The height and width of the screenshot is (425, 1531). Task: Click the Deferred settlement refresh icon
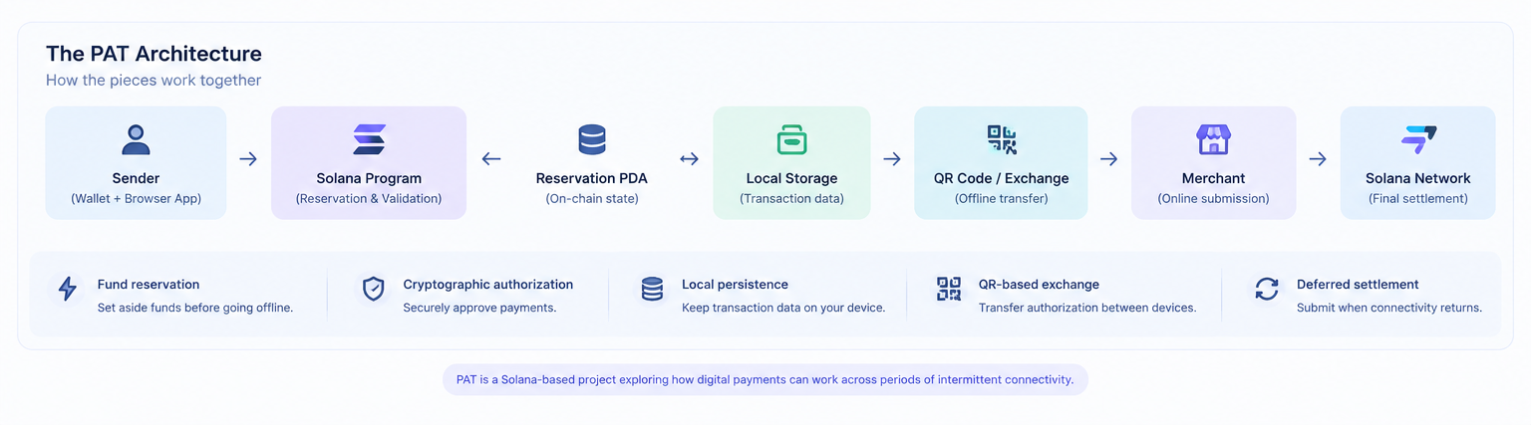[x=1267, y=289]
